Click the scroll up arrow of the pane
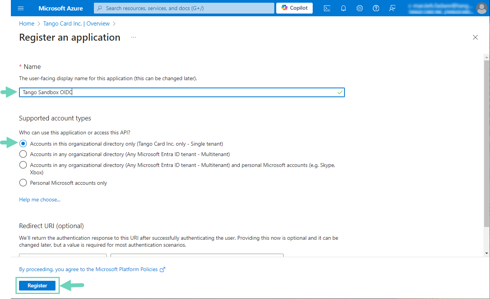Image resolution: width=490 pixels, height=299 pixels. click(487, 57)
